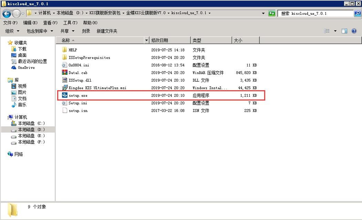The image size is (362, 220).
Task: Click 金蝶KIS云旗舰版V7.0 in the address path
Action: (146, 13)
